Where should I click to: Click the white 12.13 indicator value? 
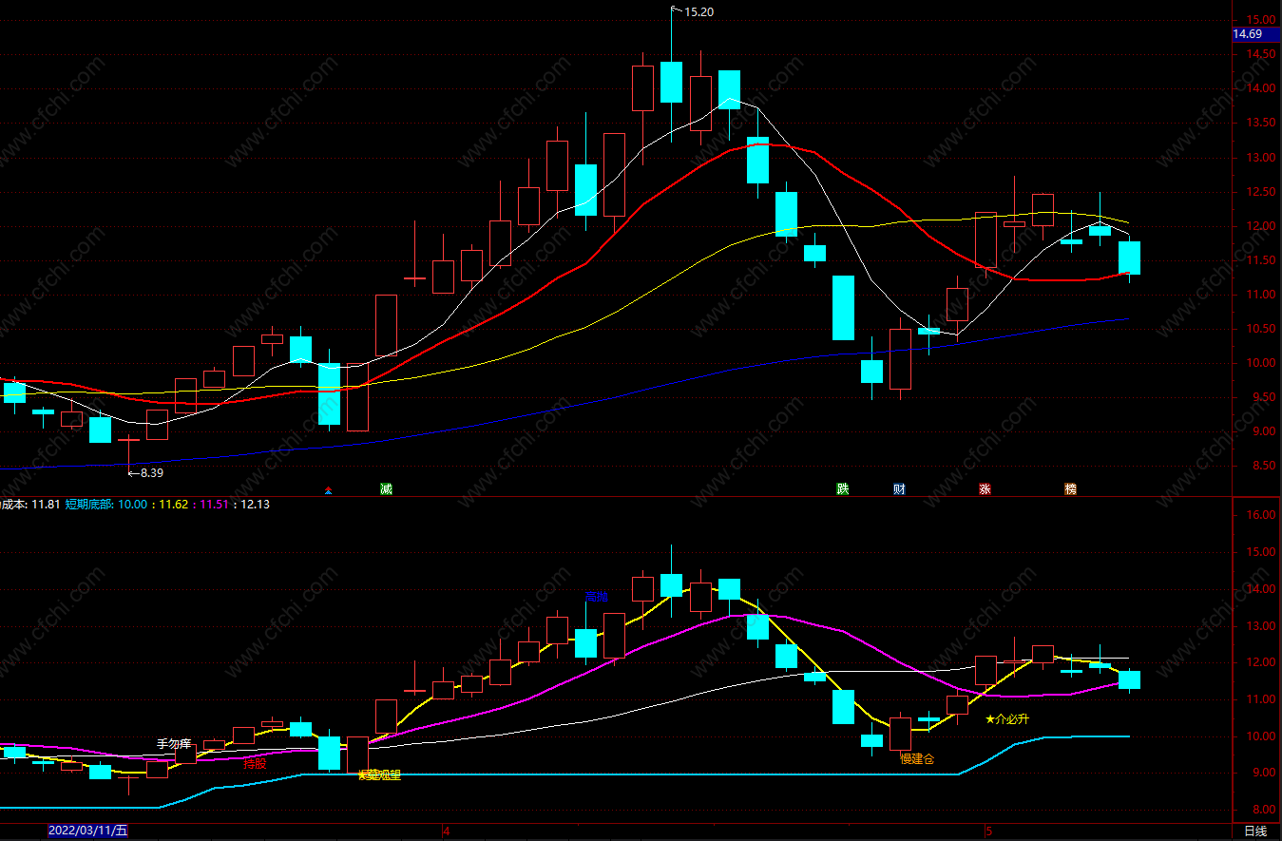coord(255,505)
